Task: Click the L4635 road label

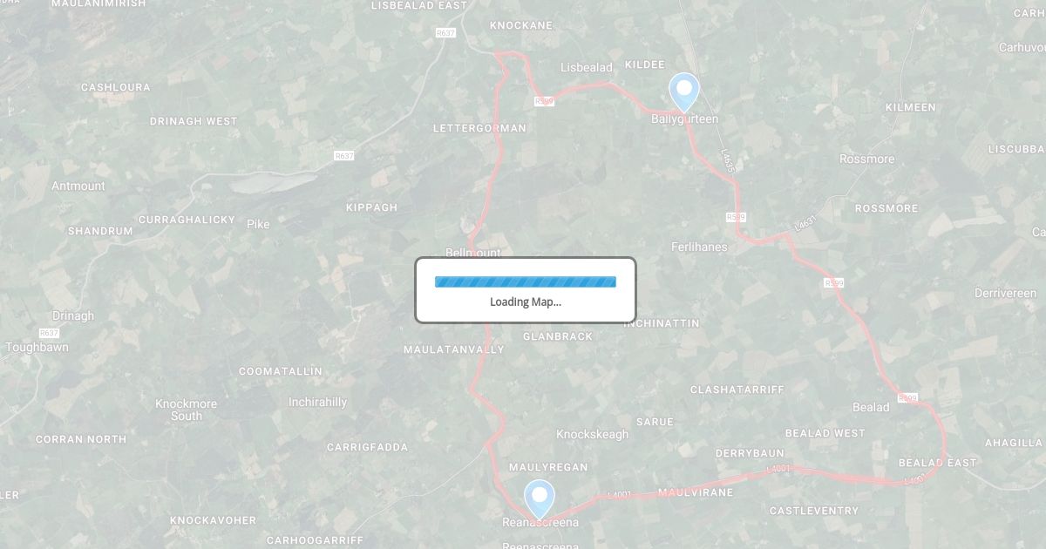Action: click(728, 161)
